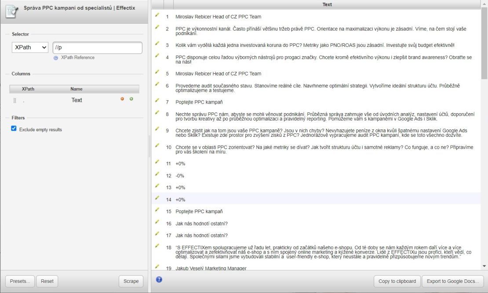Click Copy to clipboard button
Image resolution: width=488 pixels, height=293 pixels.
click(397, 281)
